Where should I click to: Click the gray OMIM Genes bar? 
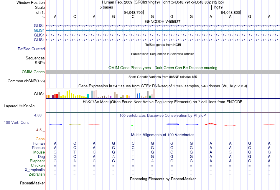(163, 72)
